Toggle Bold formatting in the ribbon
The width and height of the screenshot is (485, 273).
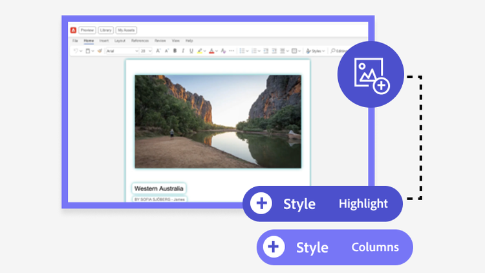[x=176, y=50]
